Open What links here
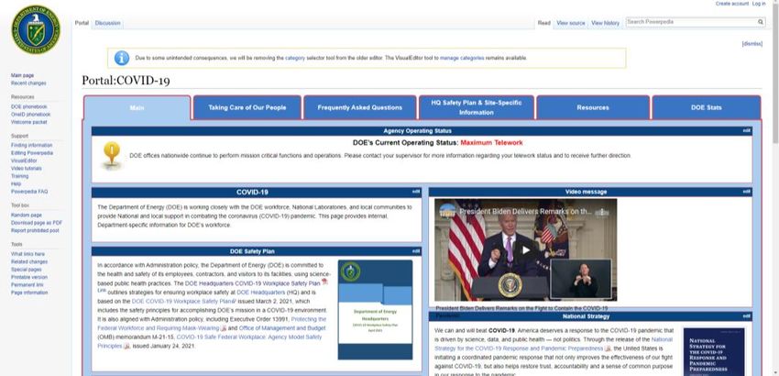Viewport: 779px width, 376px height. 27,254
